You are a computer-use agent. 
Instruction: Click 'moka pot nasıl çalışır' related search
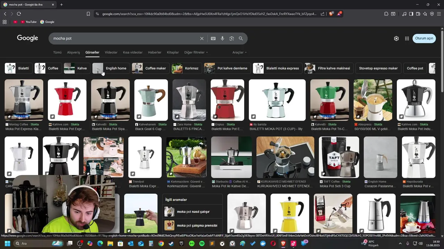click(x=193, y=212)
